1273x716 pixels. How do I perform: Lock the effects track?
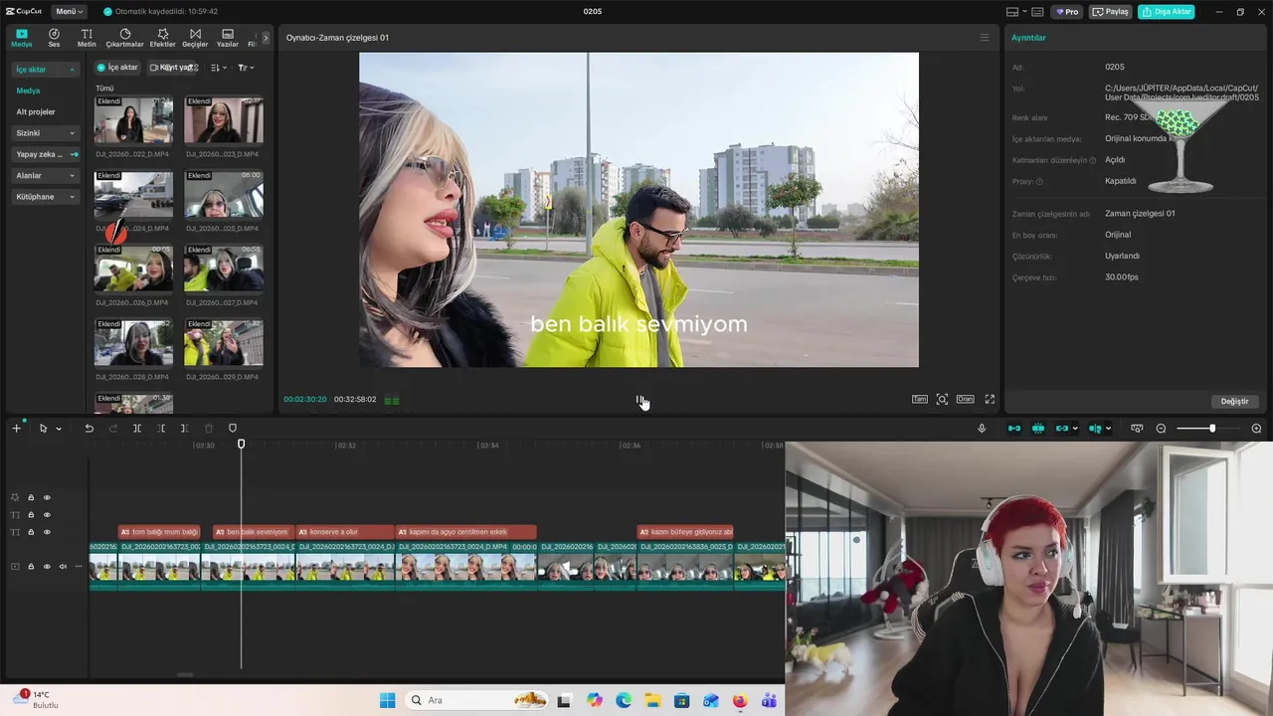click(31, 497)
